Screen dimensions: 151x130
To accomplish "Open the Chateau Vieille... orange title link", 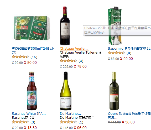I will 74,48.
